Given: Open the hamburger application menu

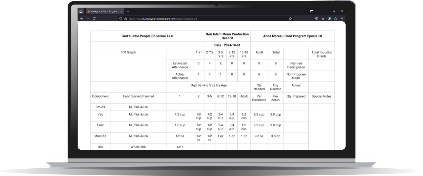Looking at the screenshot, I should 342,18.
